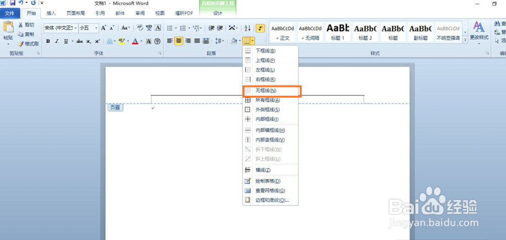Toggle Character Shading icon
The image size is (506, 240).
click(x=148, y=41)
